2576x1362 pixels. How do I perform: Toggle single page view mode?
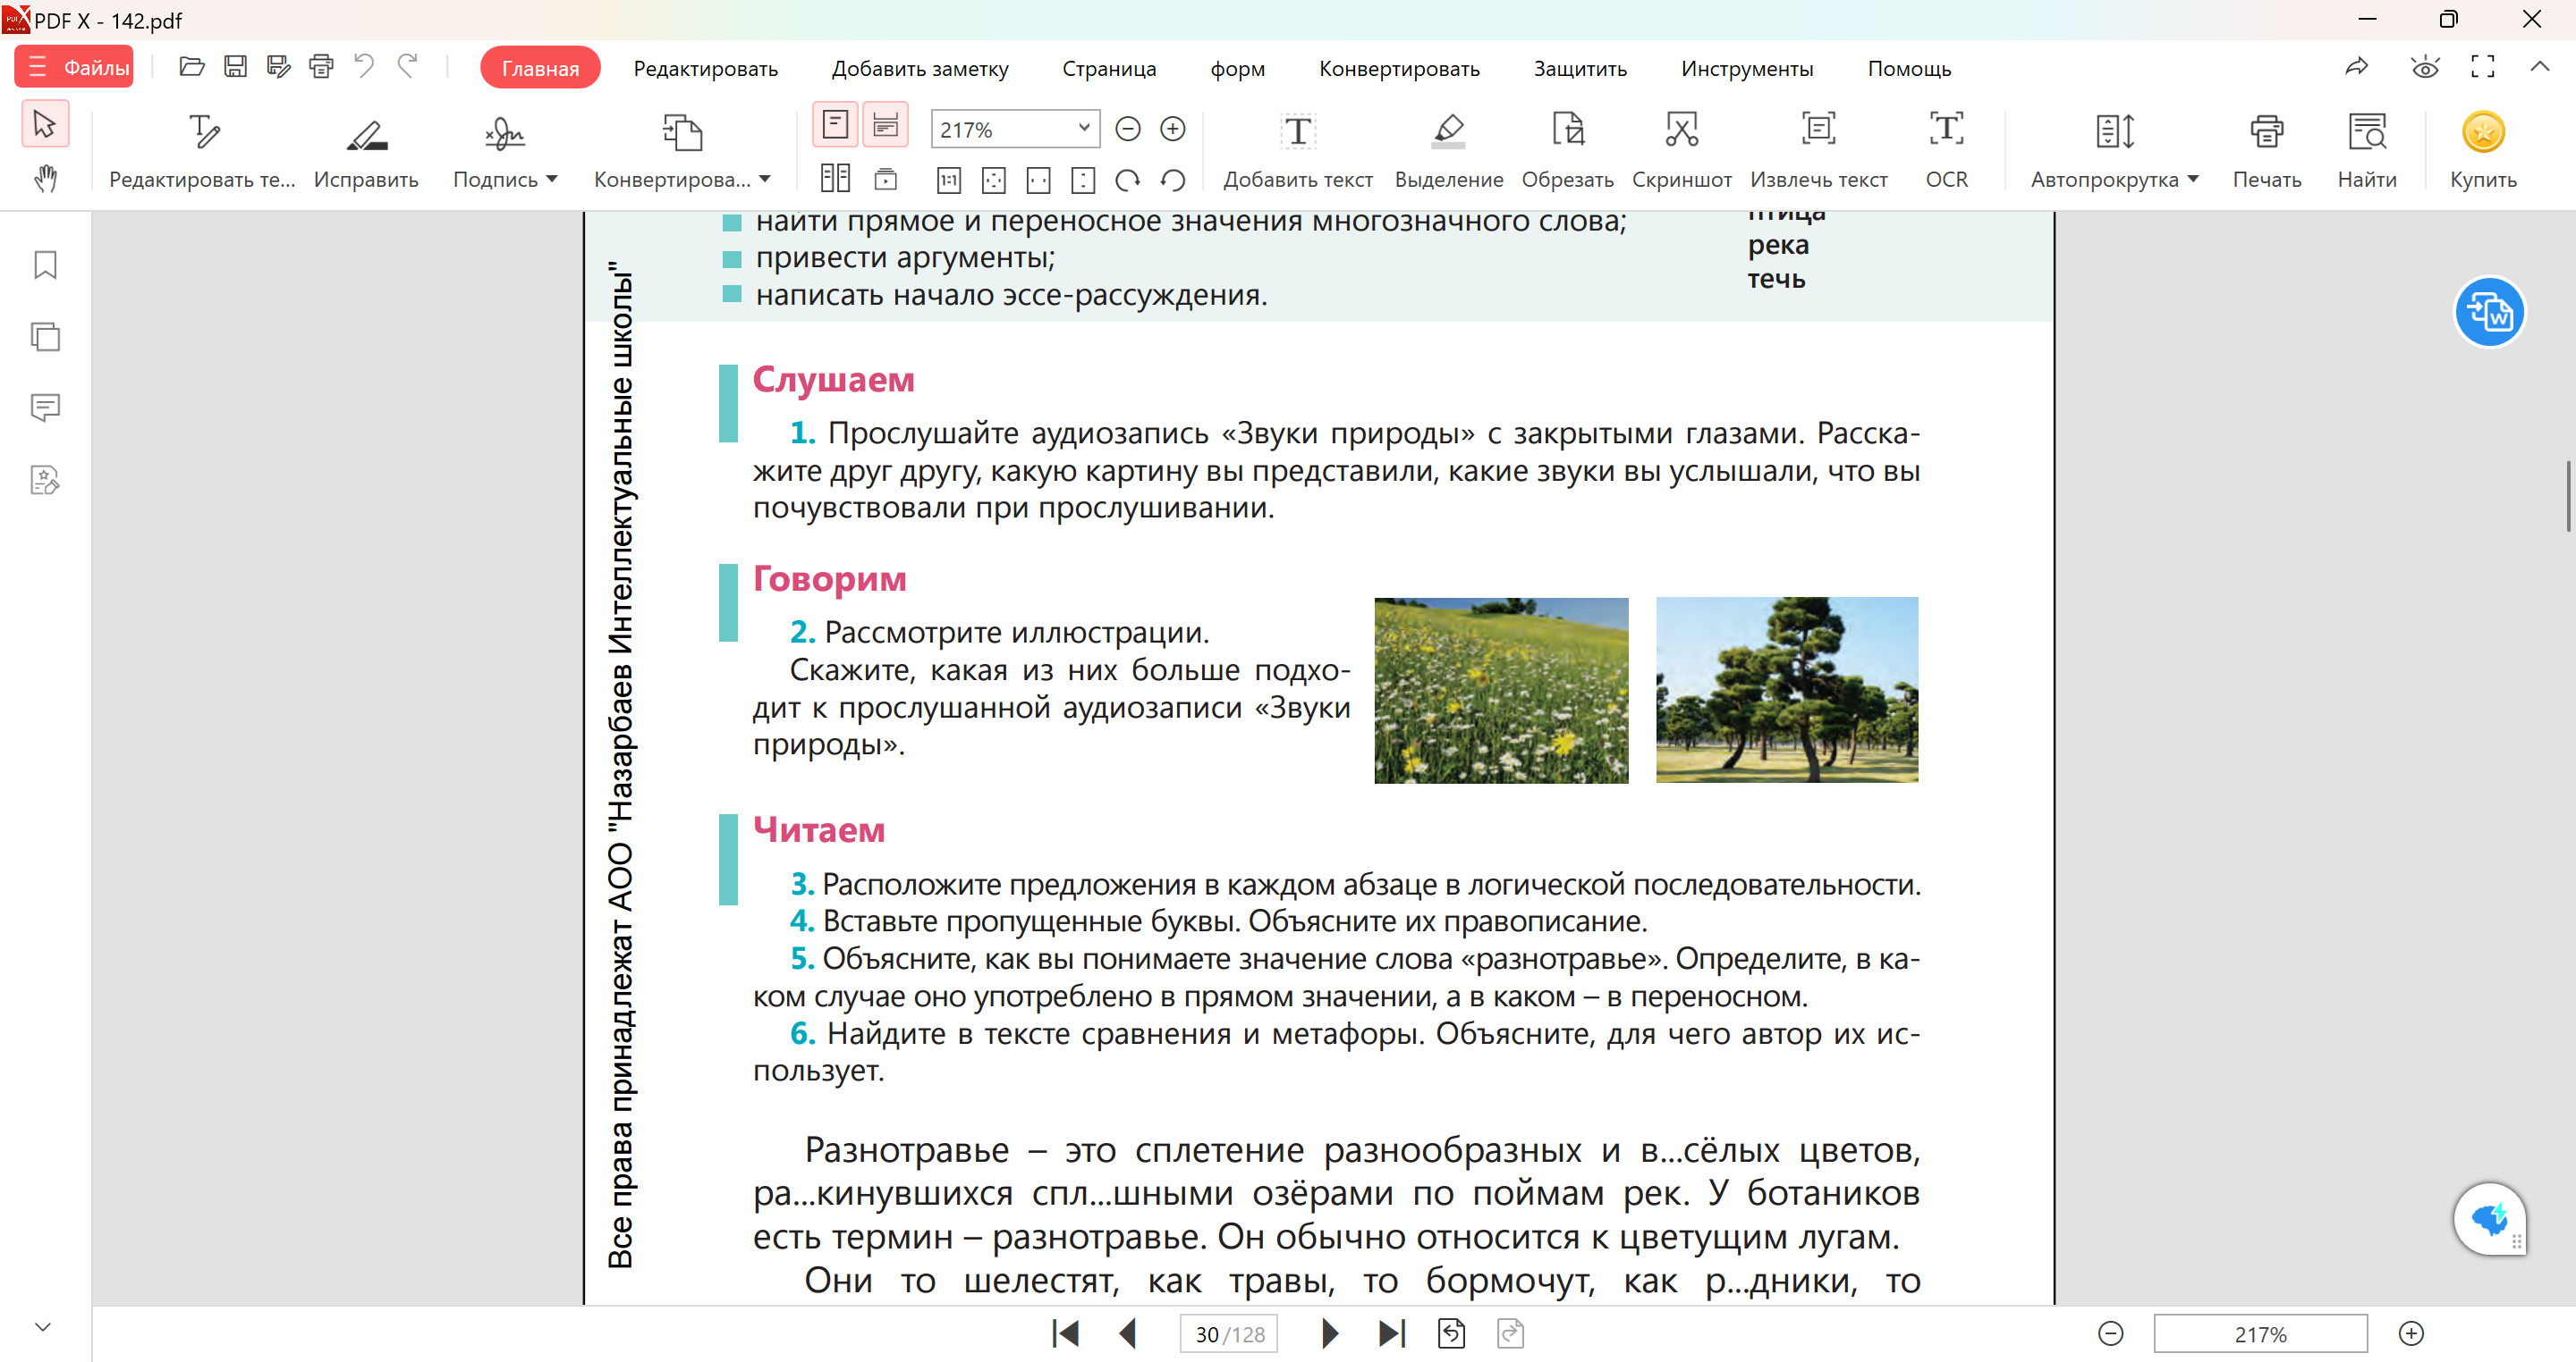pos(835,125)
